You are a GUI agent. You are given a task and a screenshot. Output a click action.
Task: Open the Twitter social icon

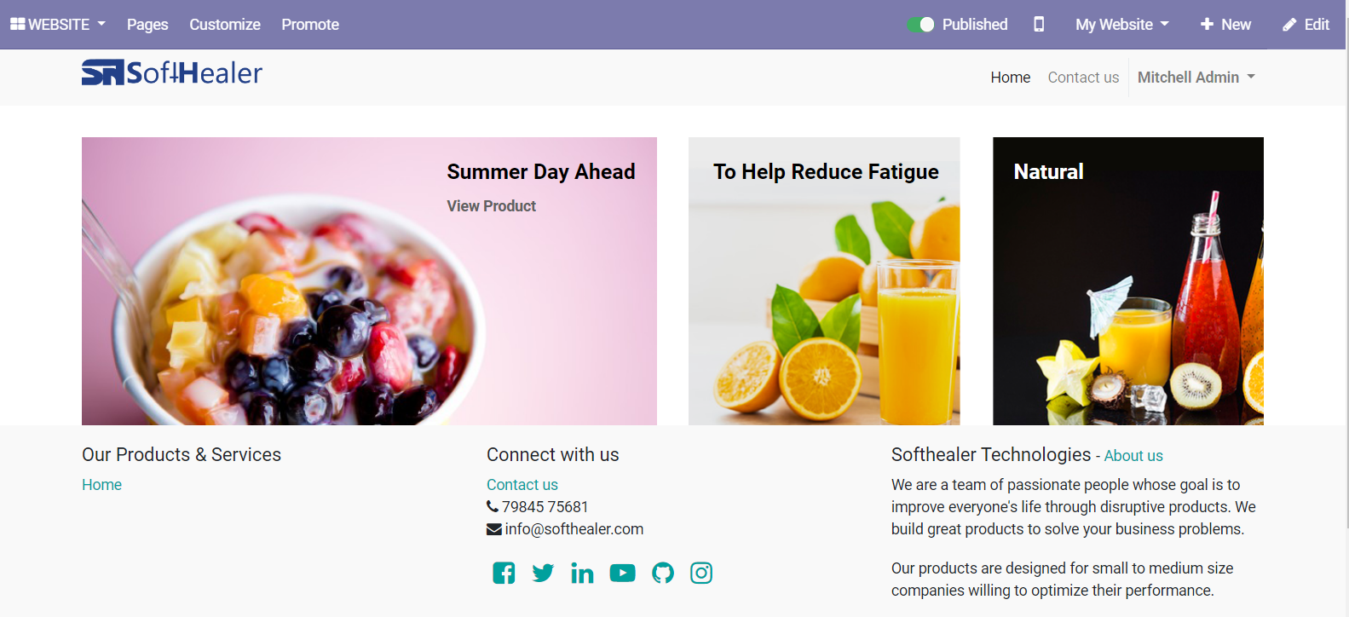(x=543, y=573)
